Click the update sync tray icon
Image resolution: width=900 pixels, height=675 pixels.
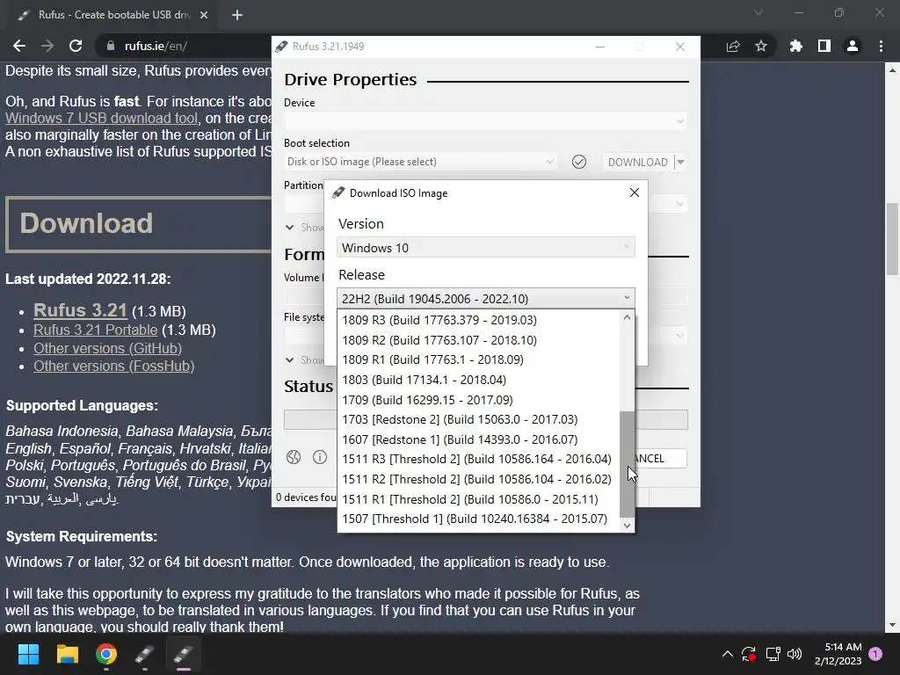749,654
